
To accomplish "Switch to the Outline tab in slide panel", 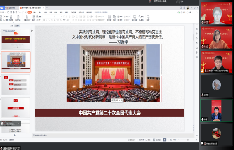I will pos(12,26).
